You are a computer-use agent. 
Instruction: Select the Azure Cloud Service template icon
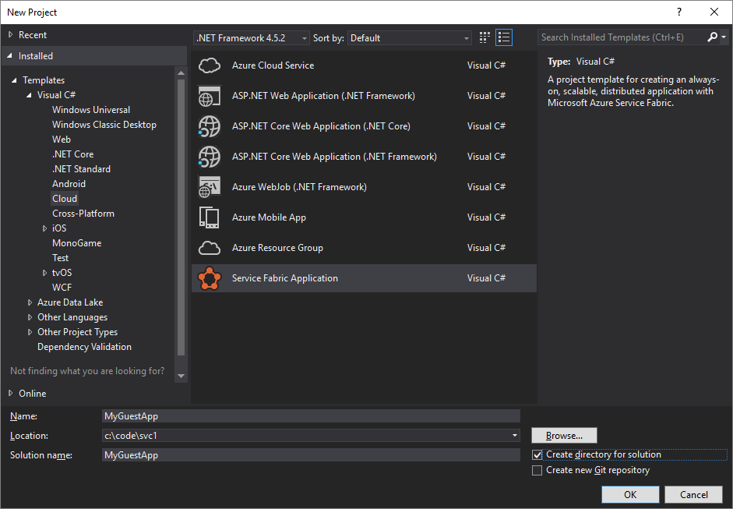[209, 65]
